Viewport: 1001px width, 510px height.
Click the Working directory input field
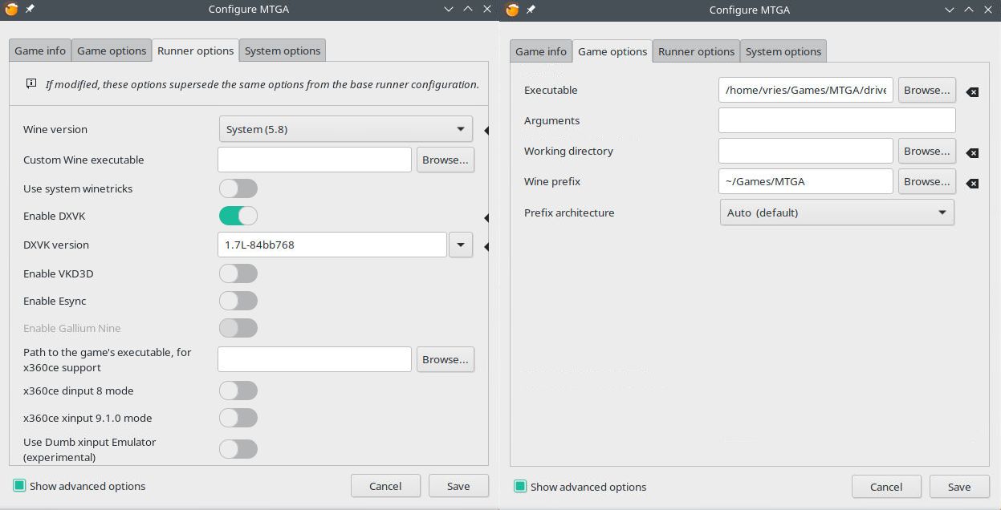point(806,151)
